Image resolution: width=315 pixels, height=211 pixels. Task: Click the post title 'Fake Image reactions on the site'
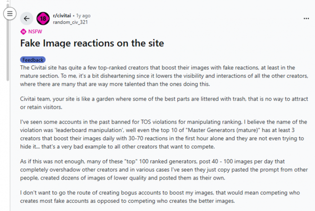coord(92,44)
